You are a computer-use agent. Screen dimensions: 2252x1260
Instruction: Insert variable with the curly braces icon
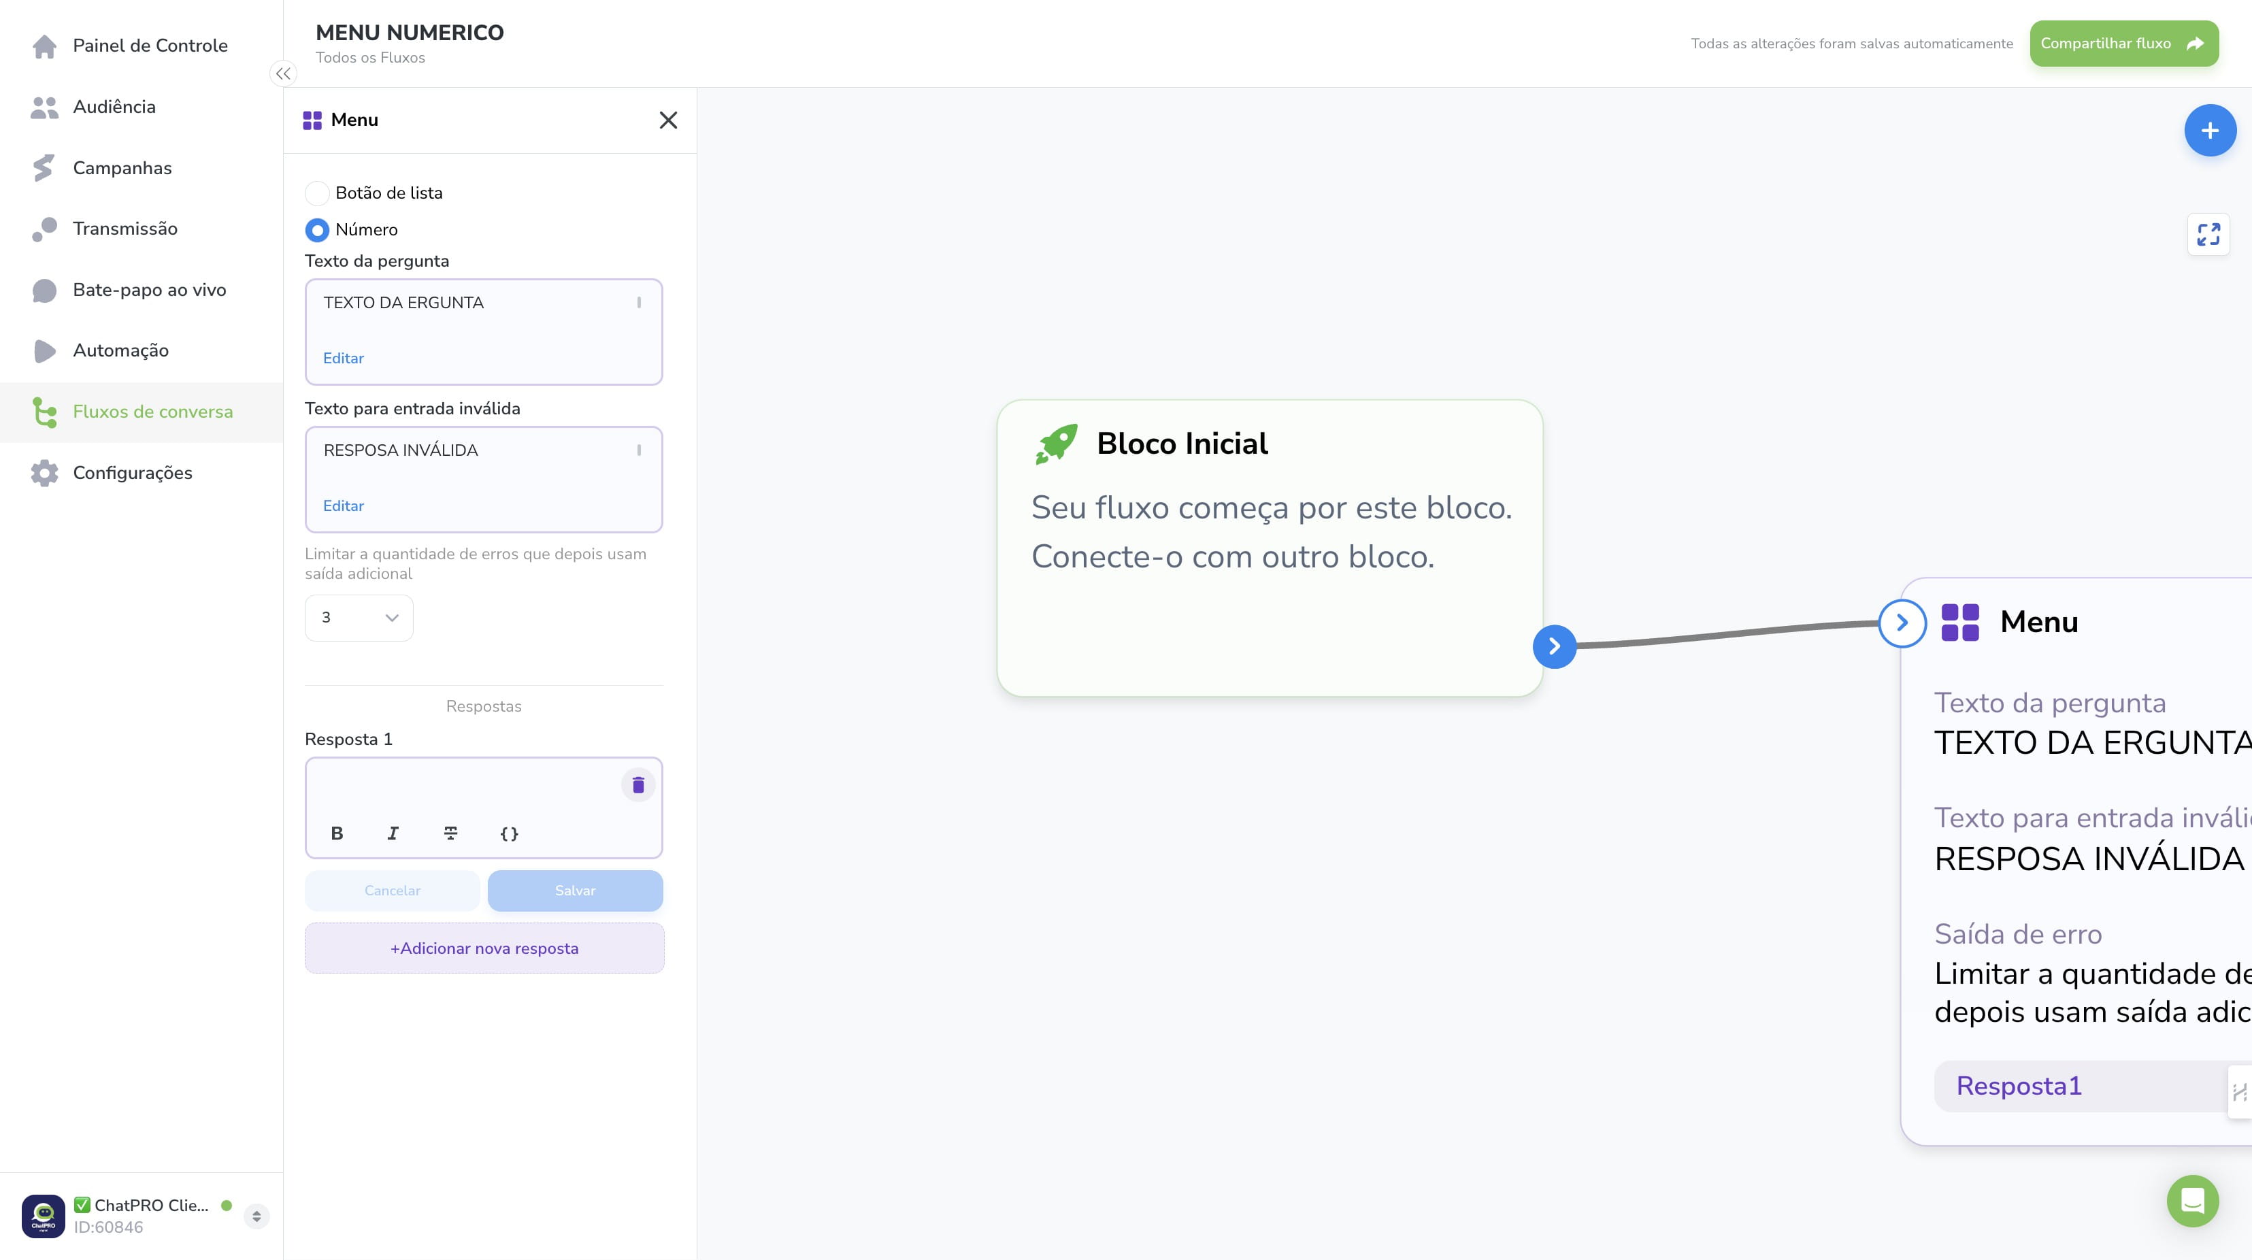[x=509, y=833]
